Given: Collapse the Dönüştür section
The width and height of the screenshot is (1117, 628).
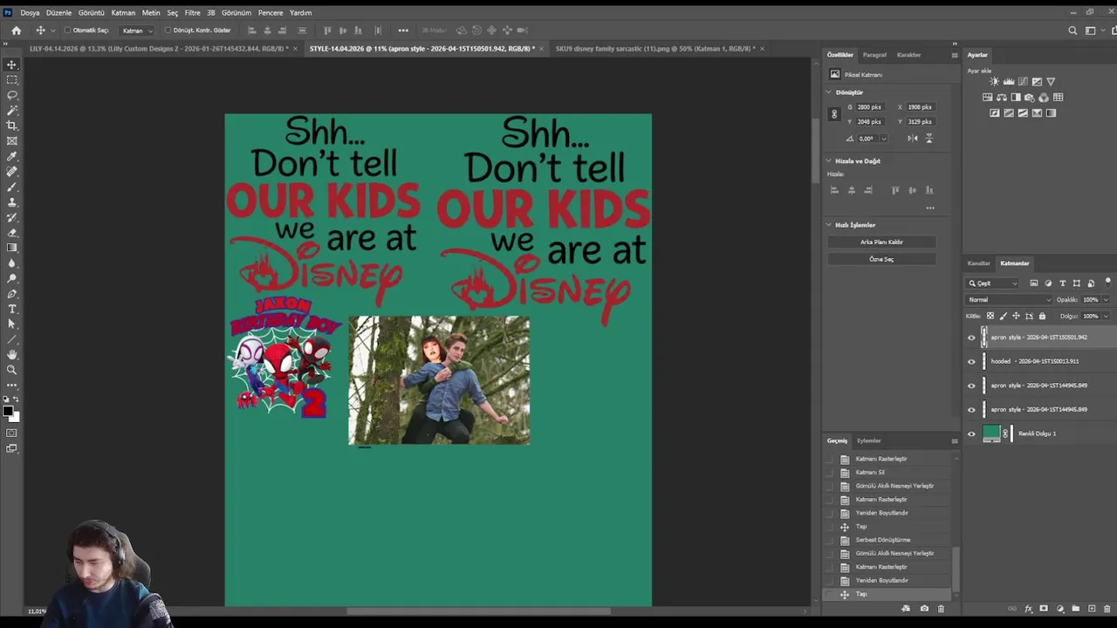Looking at the screenshot, I should tap(829, 92).
